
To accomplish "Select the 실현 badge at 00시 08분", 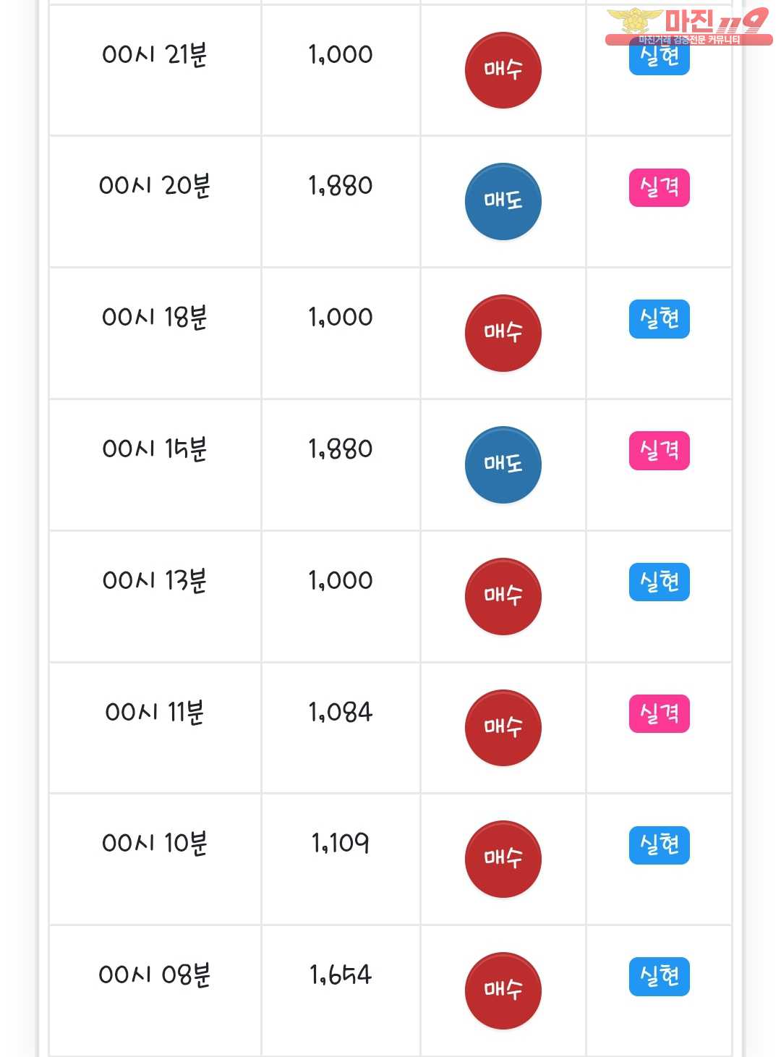I will pyautogui.click(x=659, y=977).
